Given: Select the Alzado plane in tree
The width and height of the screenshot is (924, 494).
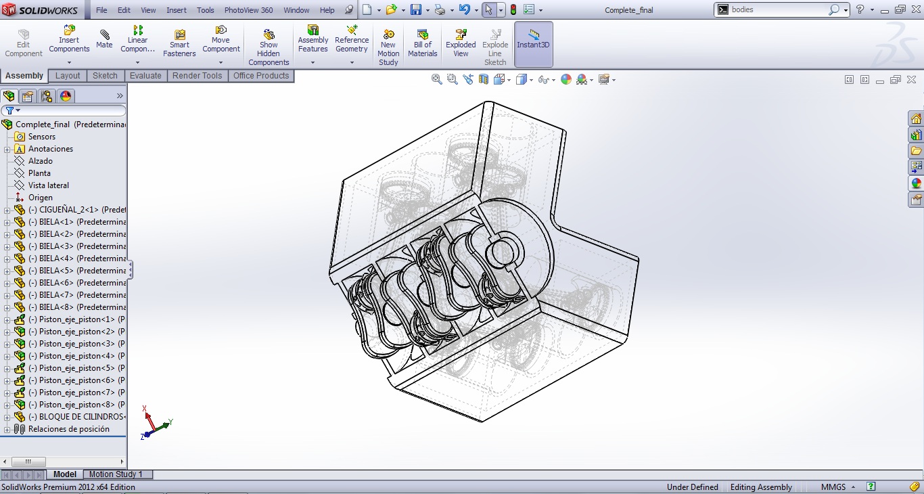Looking at the screenshot, I should pos(41,161).
